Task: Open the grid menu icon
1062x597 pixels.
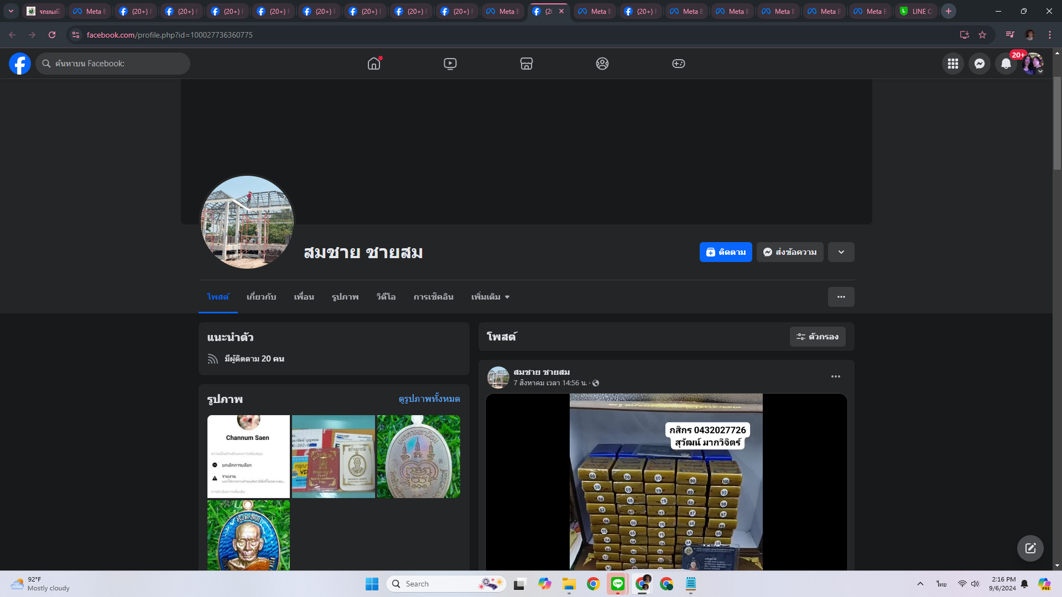Action: click(x=952, y=64)
